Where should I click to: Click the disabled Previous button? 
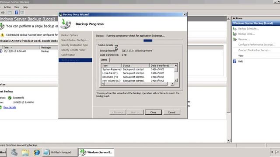118,113
